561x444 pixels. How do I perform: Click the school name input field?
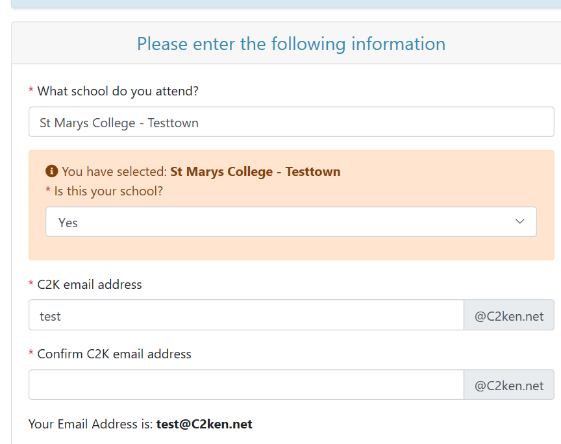click(291, 122)
